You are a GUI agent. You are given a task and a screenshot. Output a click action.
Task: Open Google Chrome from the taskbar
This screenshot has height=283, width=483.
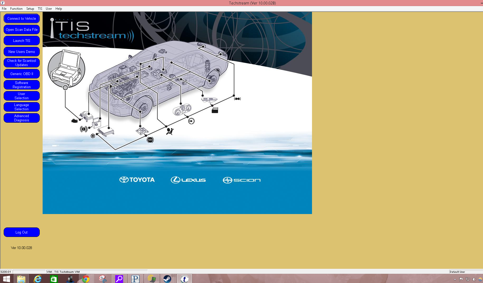click(x=86, y=279)
